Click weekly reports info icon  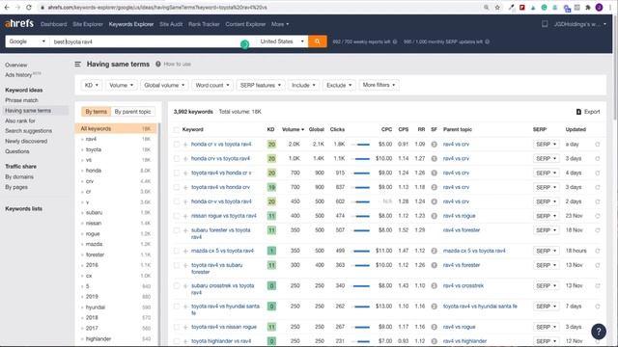[x=395, y=41]
